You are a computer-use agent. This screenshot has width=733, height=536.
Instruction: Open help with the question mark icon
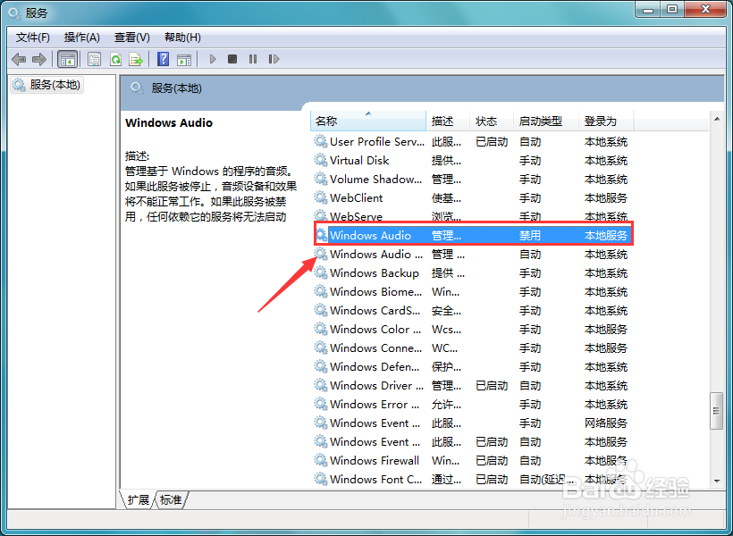[163, 59]
